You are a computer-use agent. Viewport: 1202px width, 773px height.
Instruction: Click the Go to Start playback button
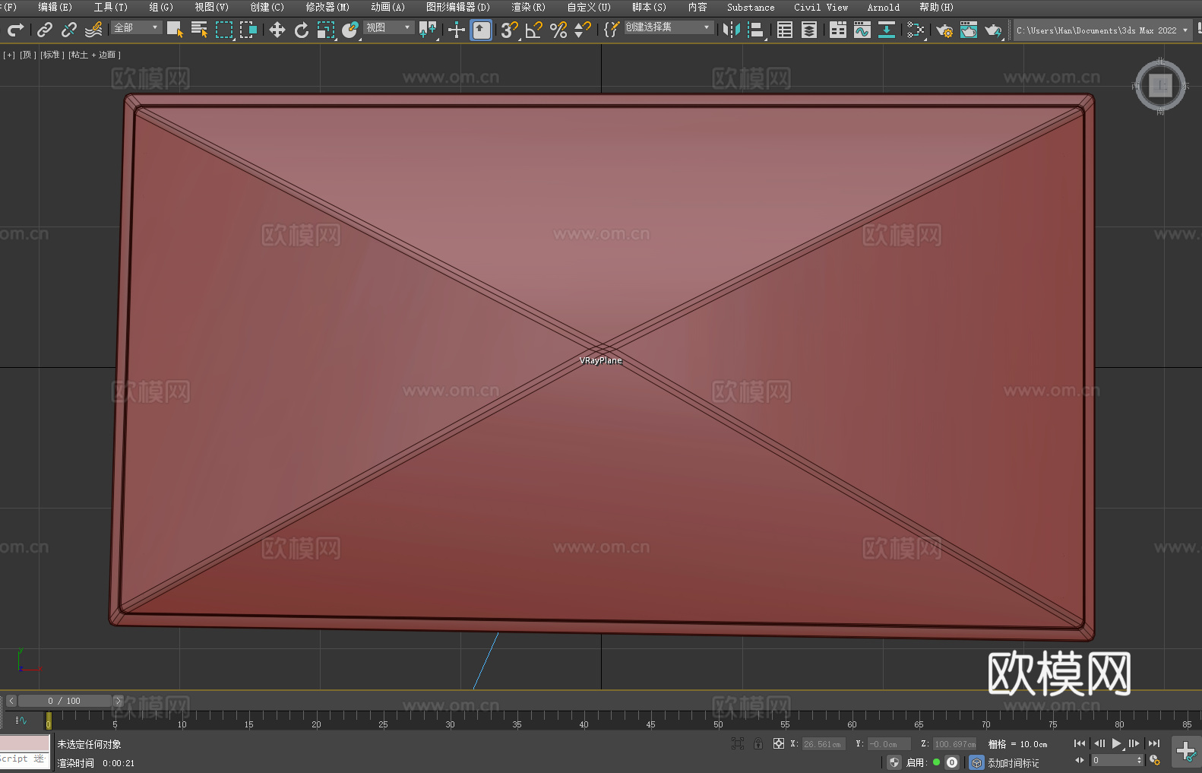click(x=1080, y=743)
